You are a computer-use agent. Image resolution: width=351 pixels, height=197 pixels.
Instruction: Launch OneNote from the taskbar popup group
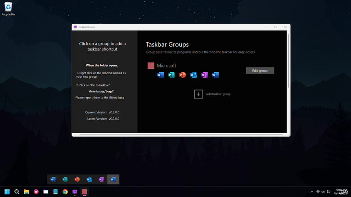coord(101,179)
